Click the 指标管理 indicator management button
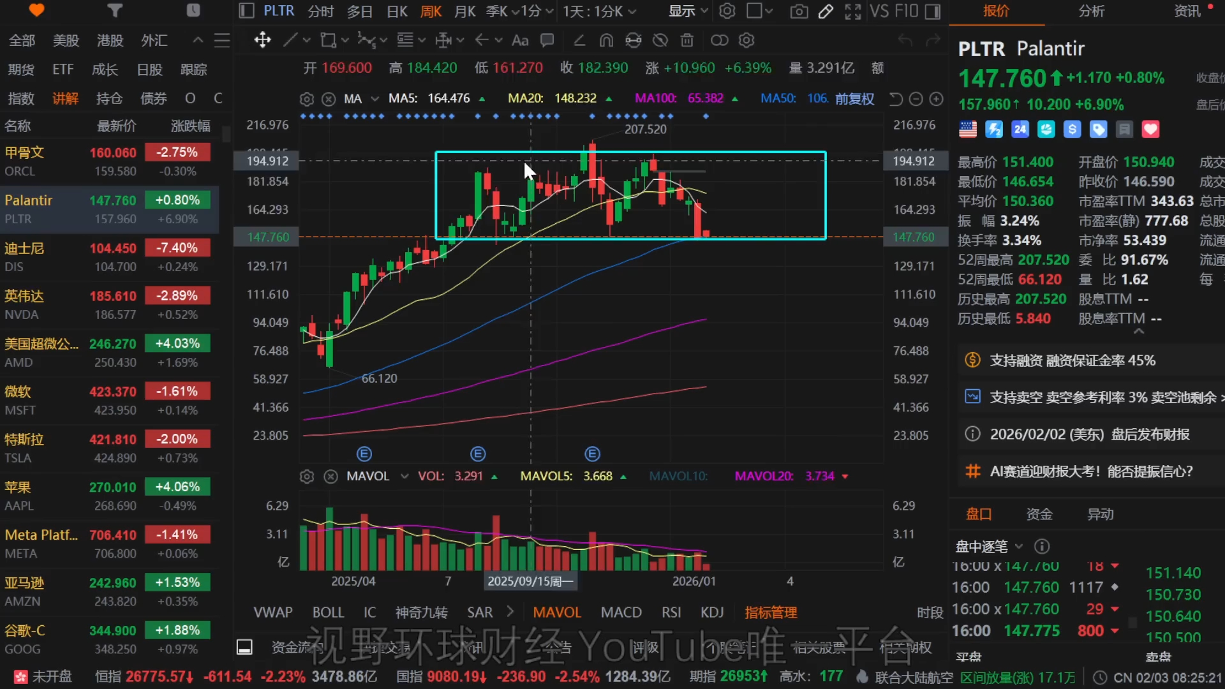 tap(771, 612)
